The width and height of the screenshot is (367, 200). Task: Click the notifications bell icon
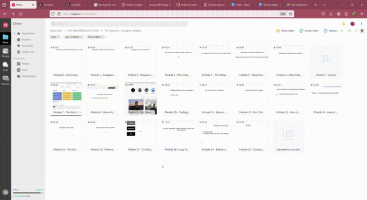click(x=344, y=23)
